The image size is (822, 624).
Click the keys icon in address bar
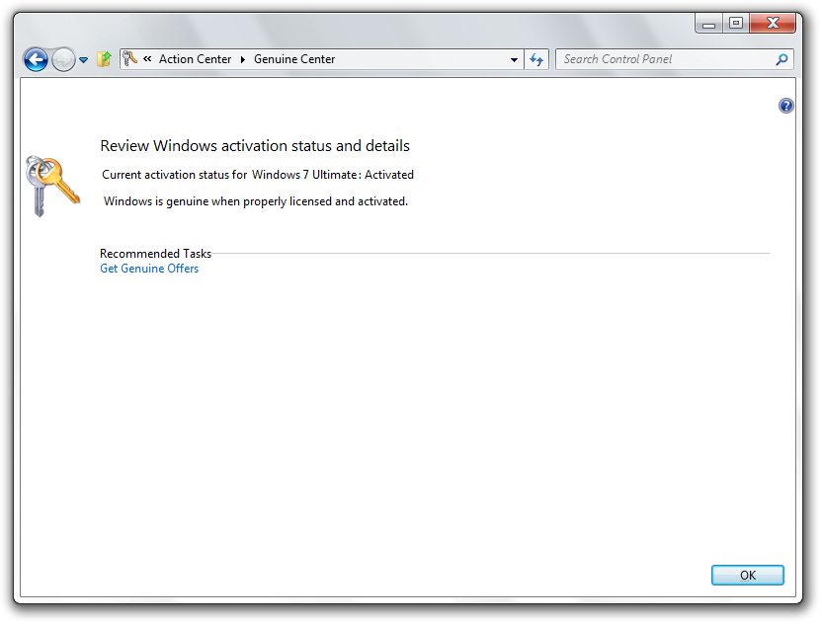click(x=130, y=58)
